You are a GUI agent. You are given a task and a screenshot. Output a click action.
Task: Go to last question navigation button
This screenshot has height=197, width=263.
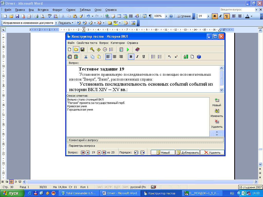pyautogui.click(x=104, y=152)
